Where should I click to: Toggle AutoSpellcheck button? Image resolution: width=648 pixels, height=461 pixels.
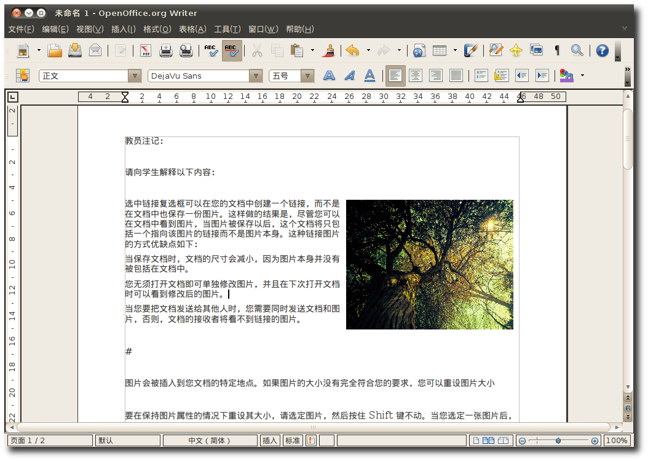pyautogui.click(x=232, y=51)
